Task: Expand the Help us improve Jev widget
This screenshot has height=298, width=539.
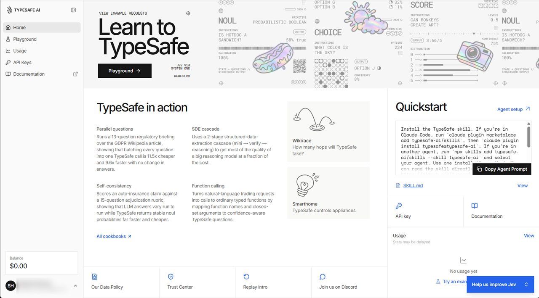Action: click(x=500, y=285)
